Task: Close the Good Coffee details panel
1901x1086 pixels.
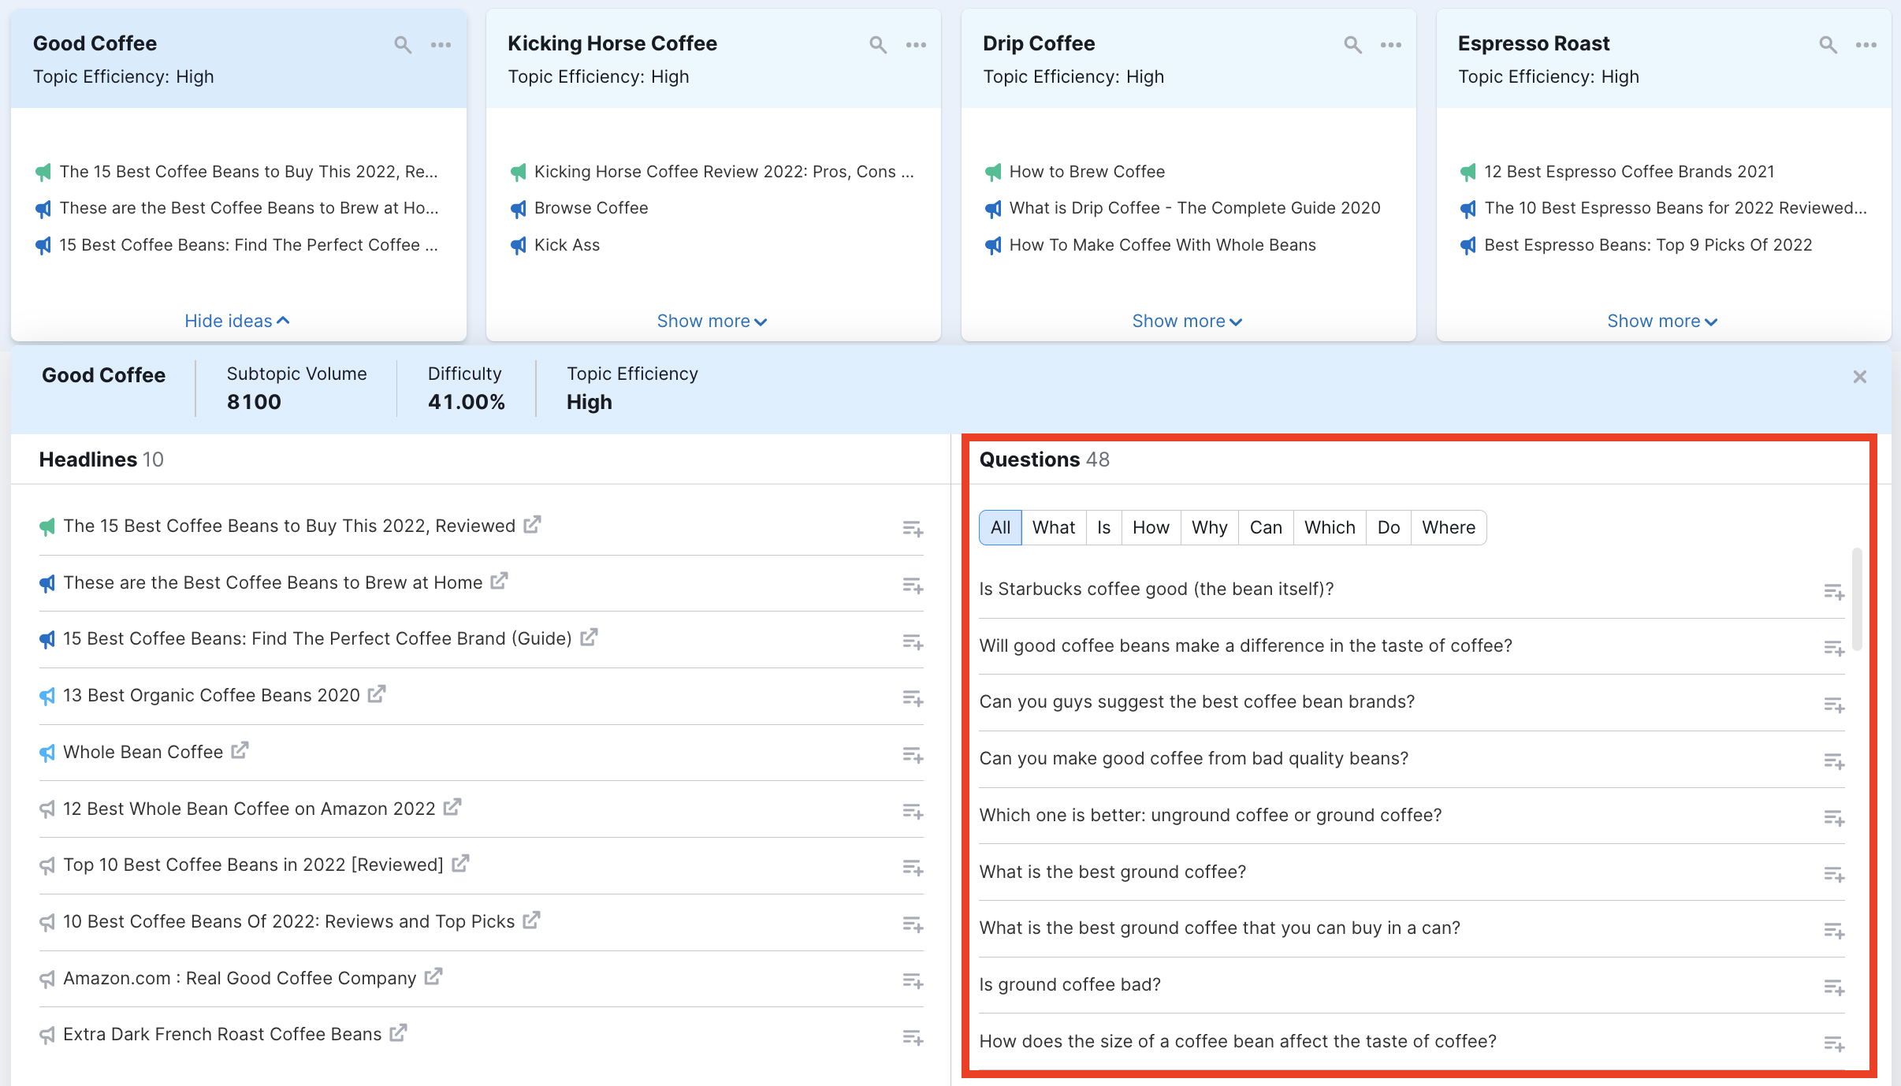Action: (x=1860, y=377)
